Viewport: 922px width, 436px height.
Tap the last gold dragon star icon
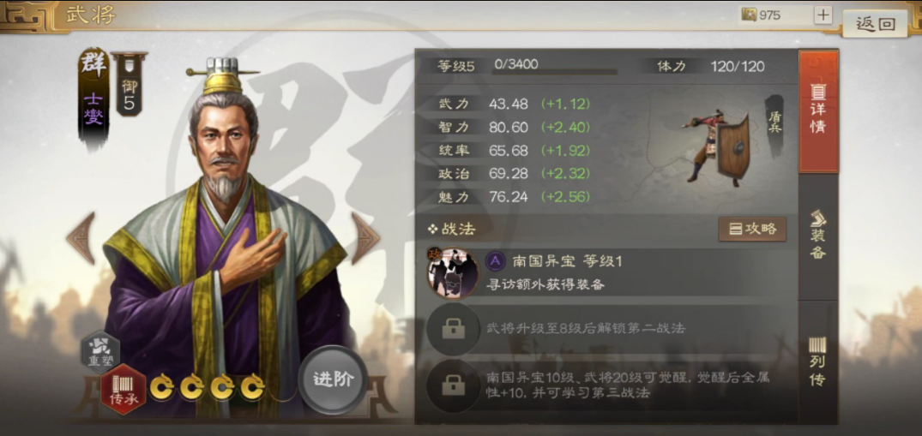(x=252, y=388)
